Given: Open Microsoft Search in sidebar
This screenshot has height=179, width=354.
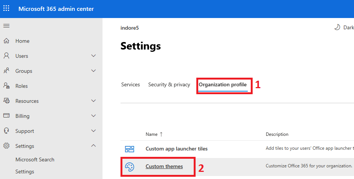Looking at the screenshot, I should (35, 159).
